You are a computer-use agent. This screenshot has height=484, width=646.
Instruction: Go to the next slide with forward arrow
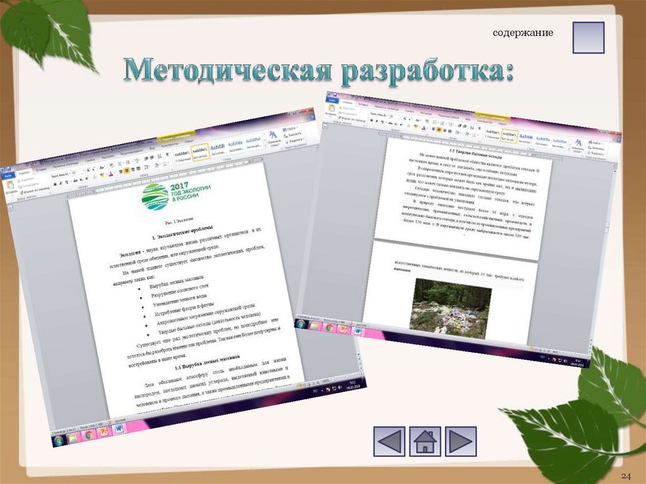click(461, 442)
